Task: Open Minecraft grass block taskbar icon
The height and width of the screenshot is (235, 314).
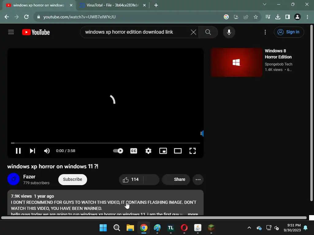Action: tap(211, 228)
